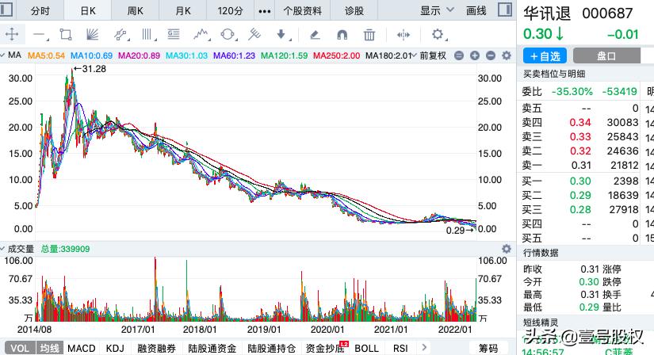Select the eraser tool
The width and height of the screenshot is (654, 355).
[x=315, y=35]
